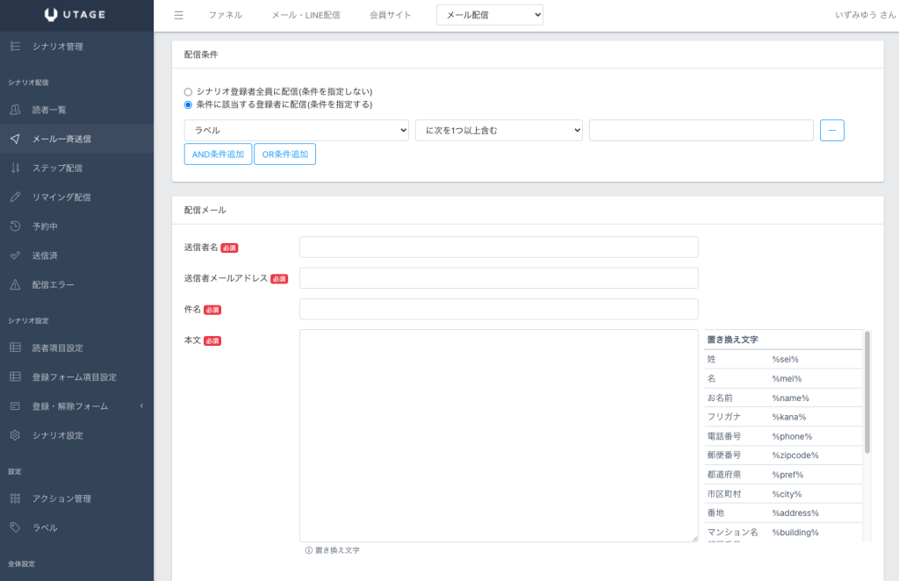Select シナリオ登録者全員に配信 radio option
Viewport: 899px width, 581px height.
point(188,91)
